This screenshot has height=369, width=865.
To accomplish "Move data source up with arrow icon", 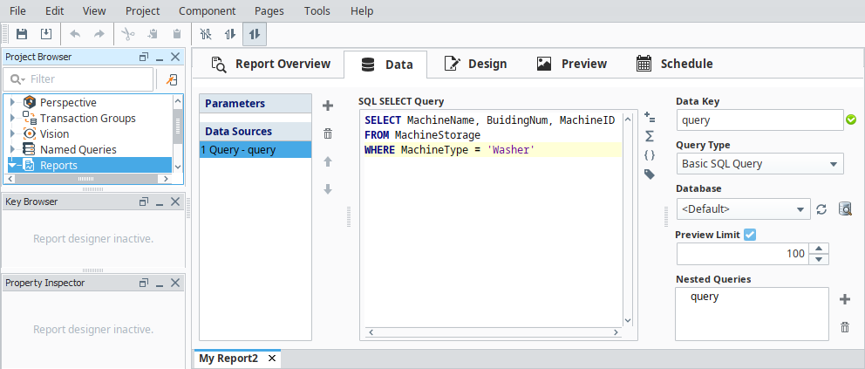I will 328,161.
